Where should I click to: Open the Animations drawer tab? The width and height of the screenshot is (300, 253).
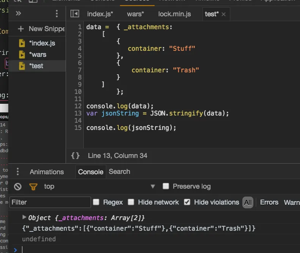pos(47,172)
